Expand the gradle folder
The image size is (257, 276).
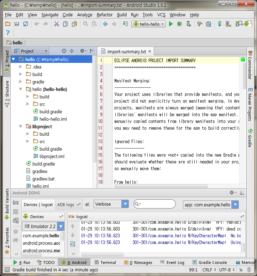point(21,82)
